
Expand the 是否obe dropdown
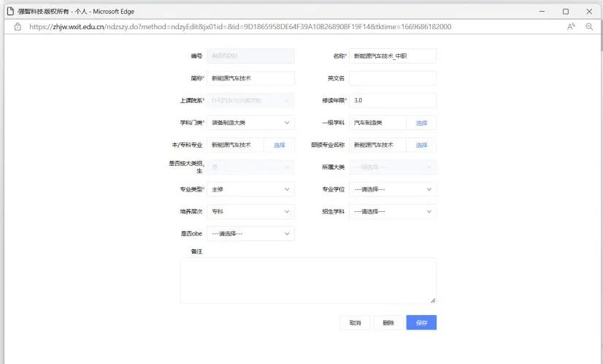coord(250,234)
